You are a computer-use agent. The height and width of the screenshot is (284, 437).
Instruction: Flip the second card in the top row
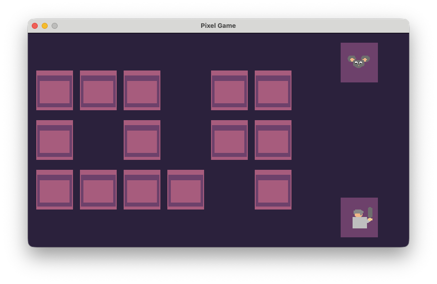click(x=98, y=90)
